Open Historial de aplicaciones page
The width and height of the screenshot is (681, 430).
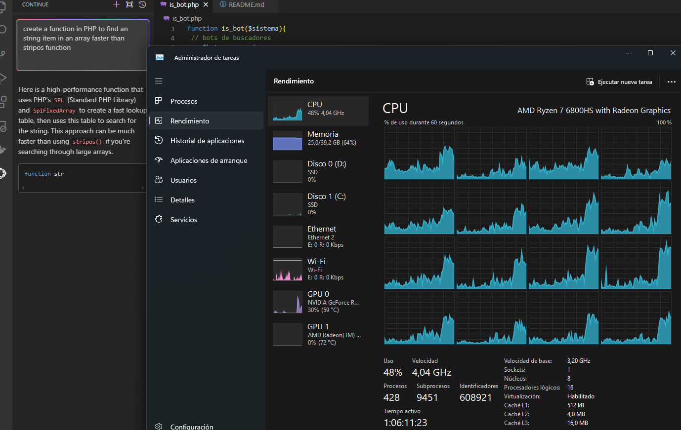click(206, 141)
